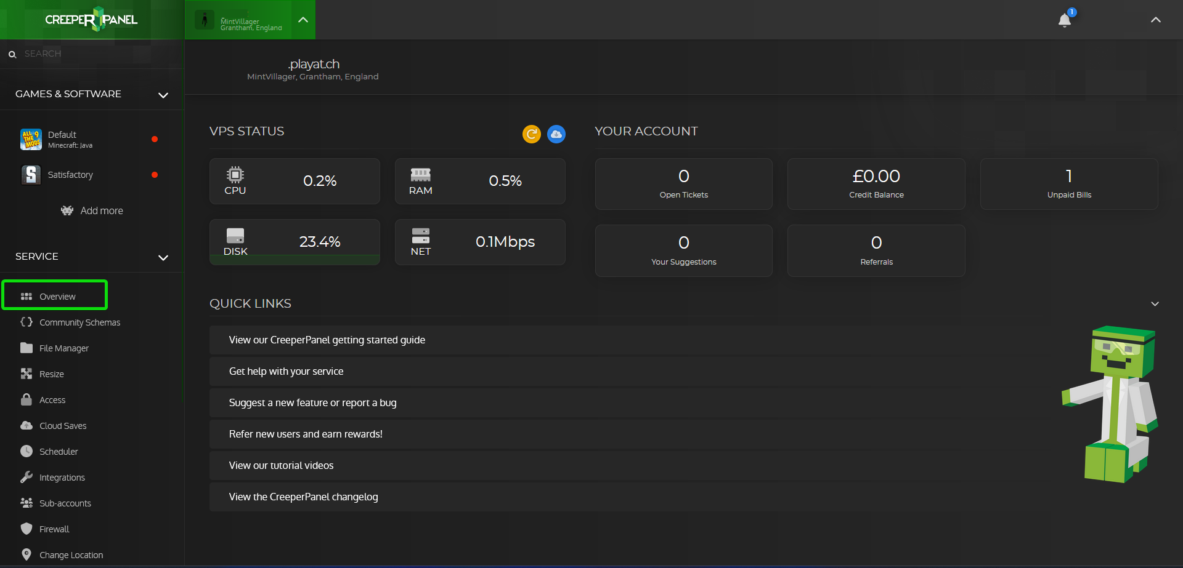Click the blue cloud download icon
Image resolution: width=1183 pixels, height=568 pixels.
click(556, 134)
